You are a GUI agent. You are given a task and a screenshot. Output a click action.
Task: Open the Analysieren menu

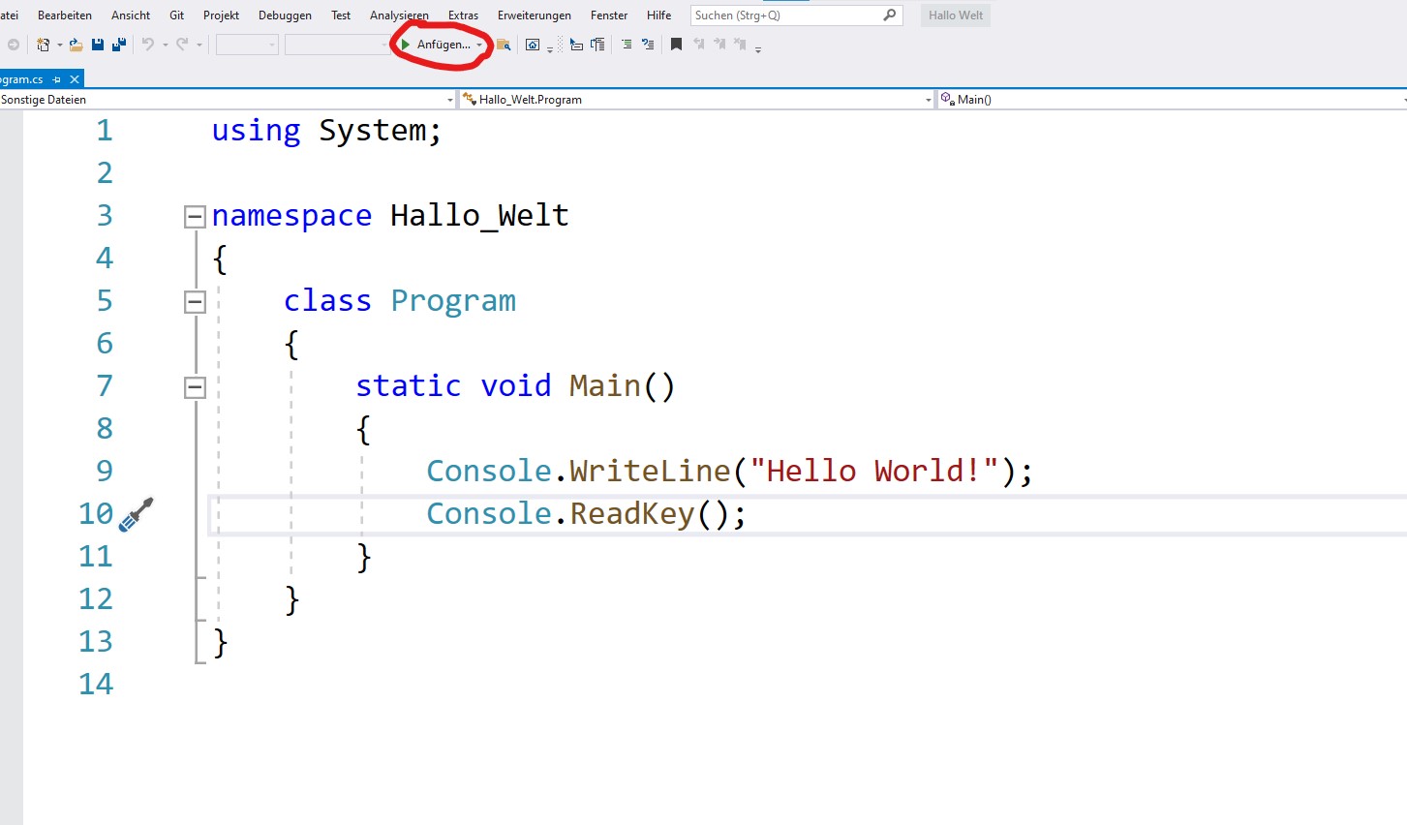(x=399, y=15)
